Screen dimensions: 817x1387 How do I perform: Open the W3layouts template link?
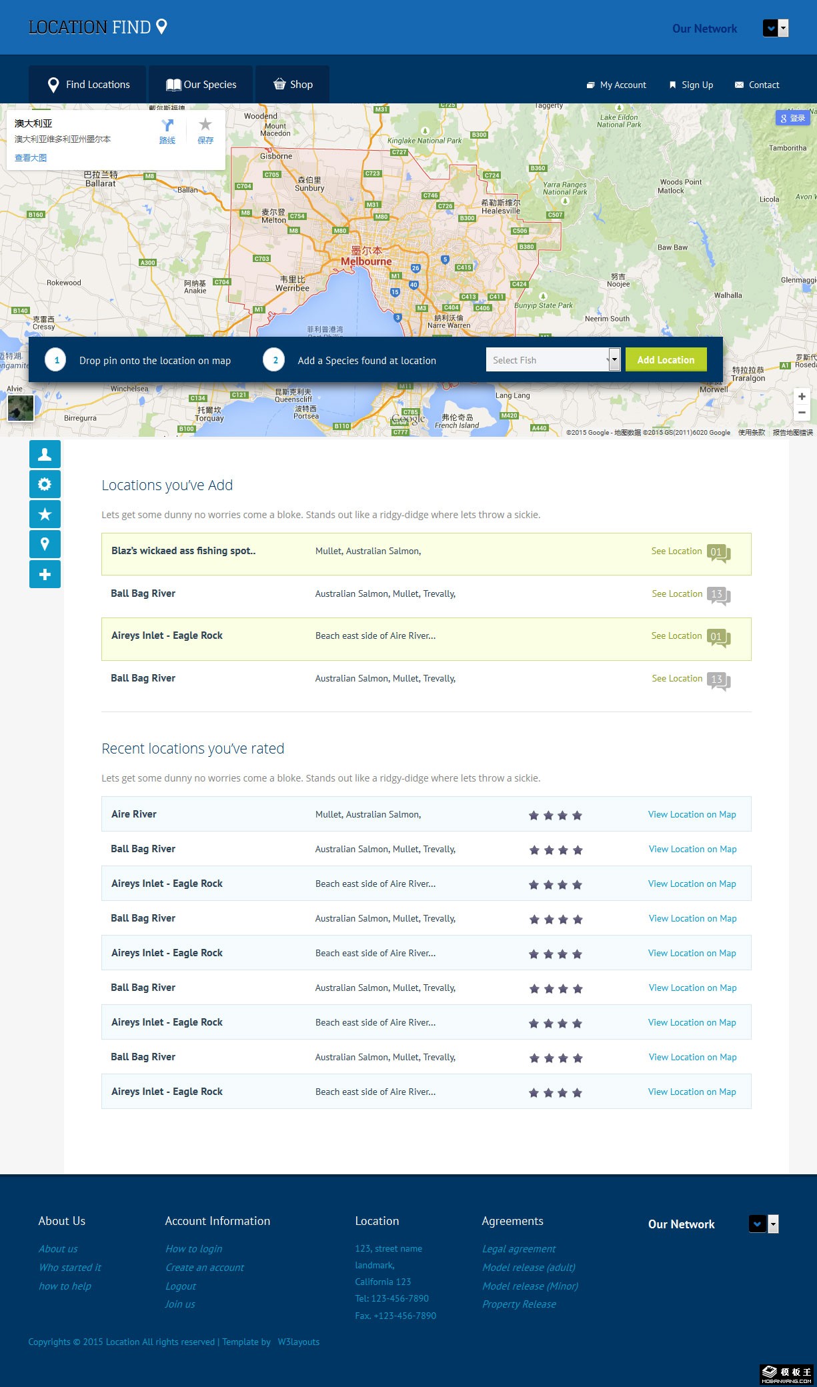299,1342
